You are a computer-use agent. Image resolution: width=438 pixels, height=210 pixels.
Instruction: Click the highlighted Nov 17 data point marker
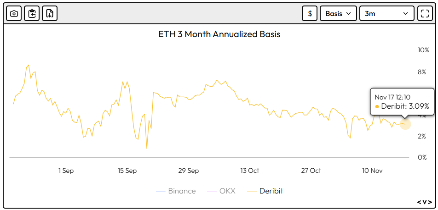[405, 124]
